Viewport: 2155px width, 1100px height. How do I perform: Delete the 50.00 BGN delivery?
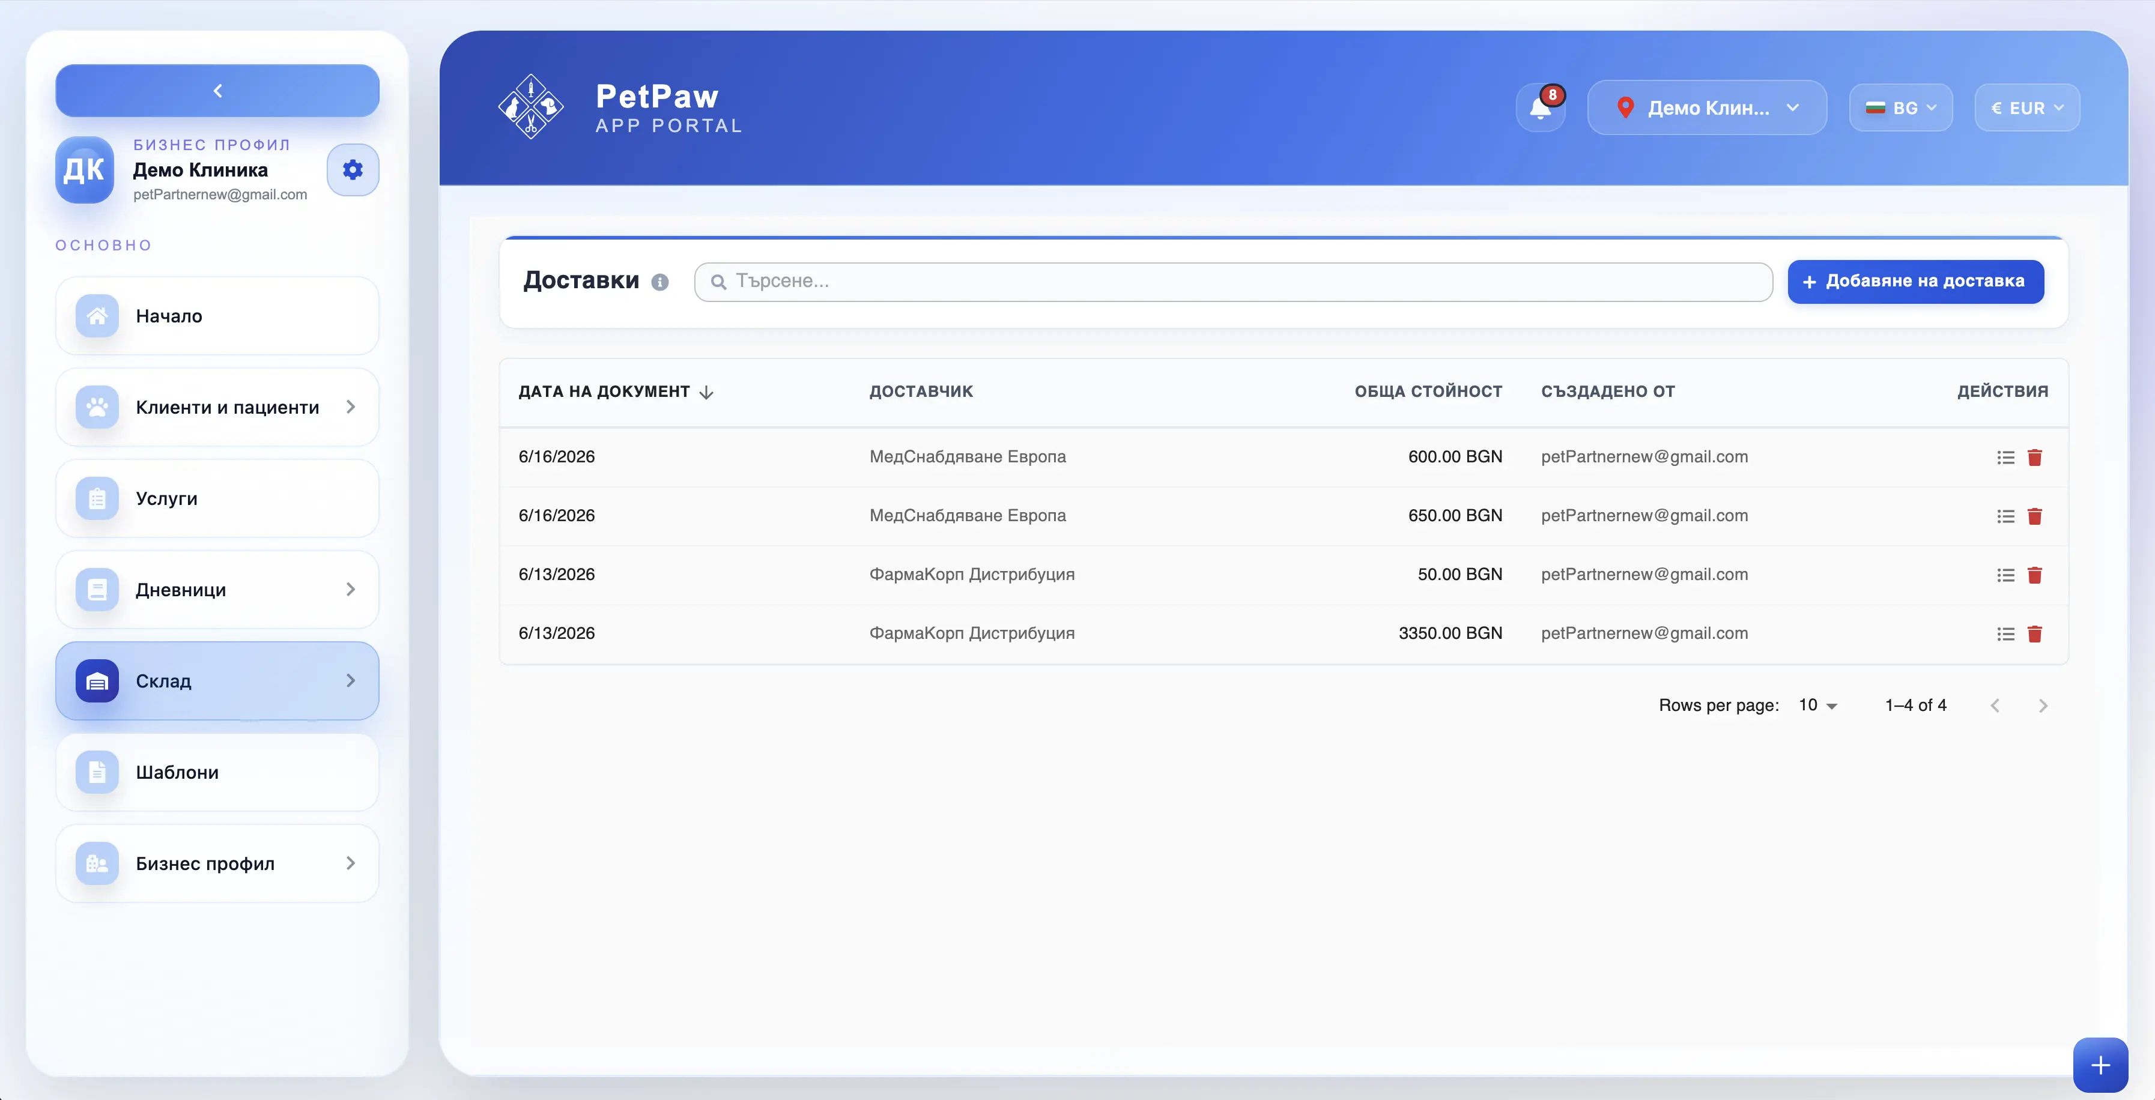[x=2035, y=575]
